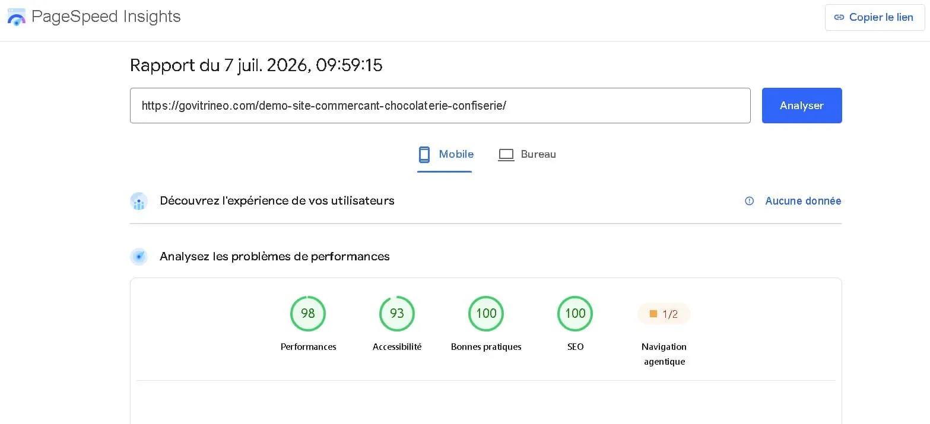The width and height of the screenshot is (930, 424).
Task: Click the desktop monitor icon for Bureau
Action: pos(506,155)
